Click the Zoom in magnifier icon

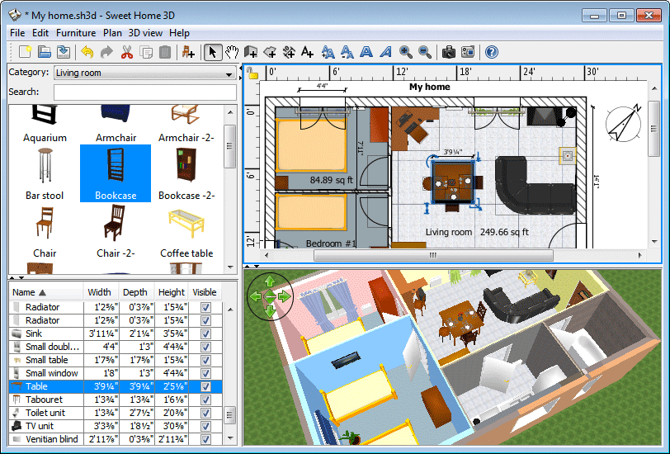[x=405, y=52]
